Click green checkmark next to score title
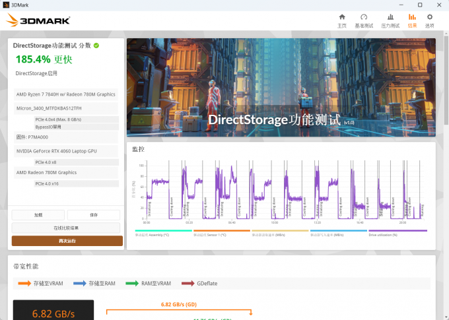 pyautogui.click(x=96, y=46)
